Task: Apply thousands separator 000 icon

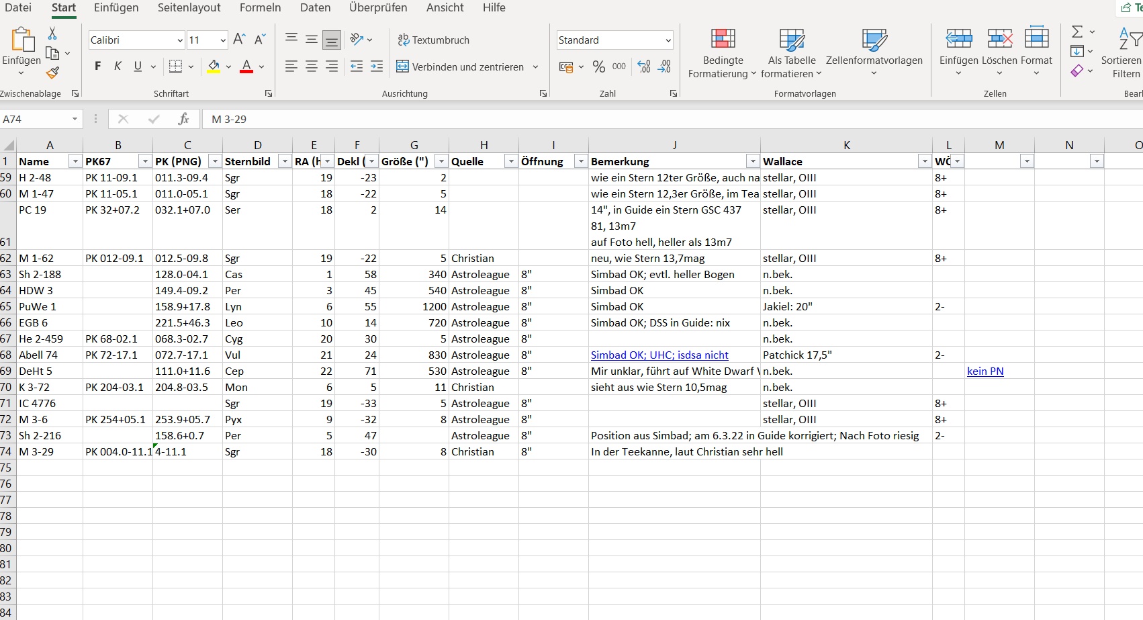Action: tap(619, 67)
